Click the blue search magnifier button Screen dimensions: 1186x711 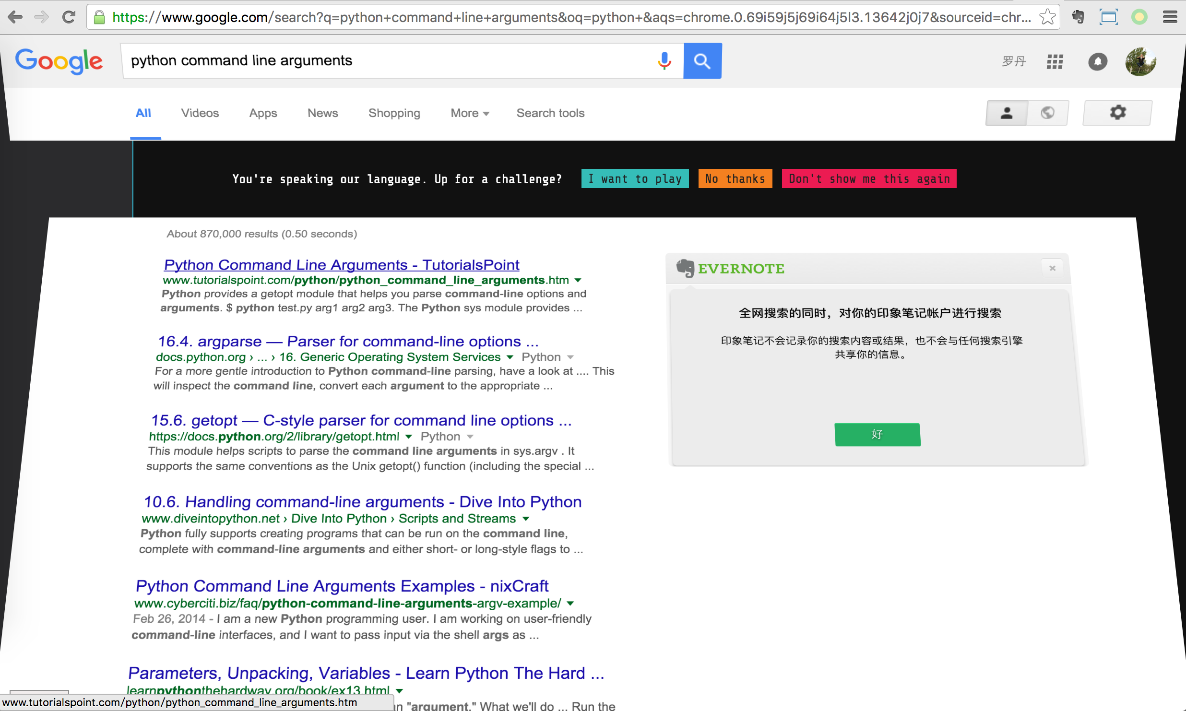coord(702,61)
